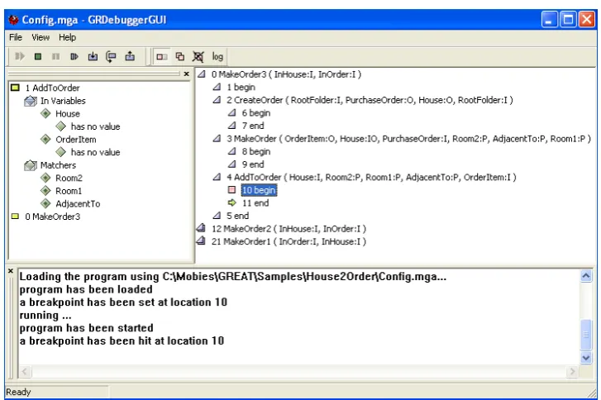This screenshot has height=400, width=601.
Task: Click the remove all breakpoints icon
Action: 198,57
